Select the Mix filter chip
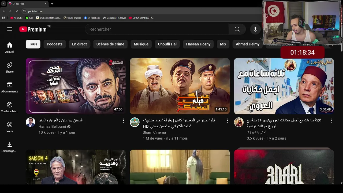Image resolution: width=343 pixels, height=193 pixels. [x=223, y=44]
